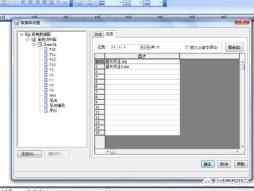Go to previous record button
Screen dimensions: 254x191
(x=119, y=47)
